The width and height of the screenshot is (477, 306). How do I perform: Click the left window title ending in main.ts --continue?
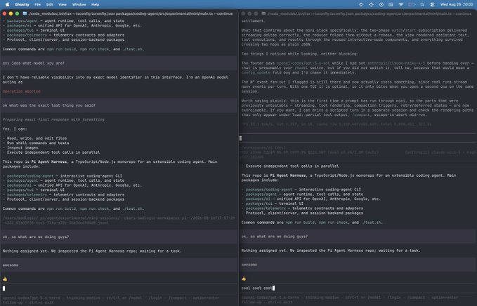(x=131, y=13)
